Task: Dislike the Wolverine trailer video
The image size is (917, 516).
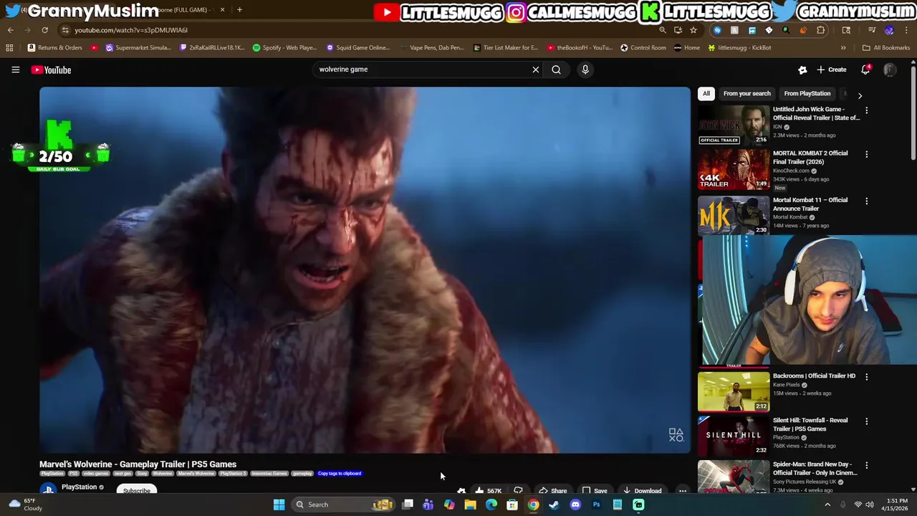Action: [518, 491]
